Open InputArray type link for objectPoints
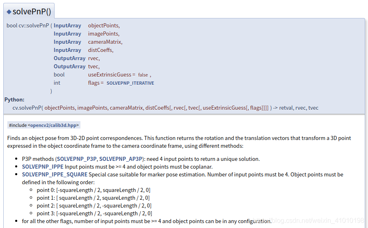Viewport: 368px width, 228px height. pos(67,25)
